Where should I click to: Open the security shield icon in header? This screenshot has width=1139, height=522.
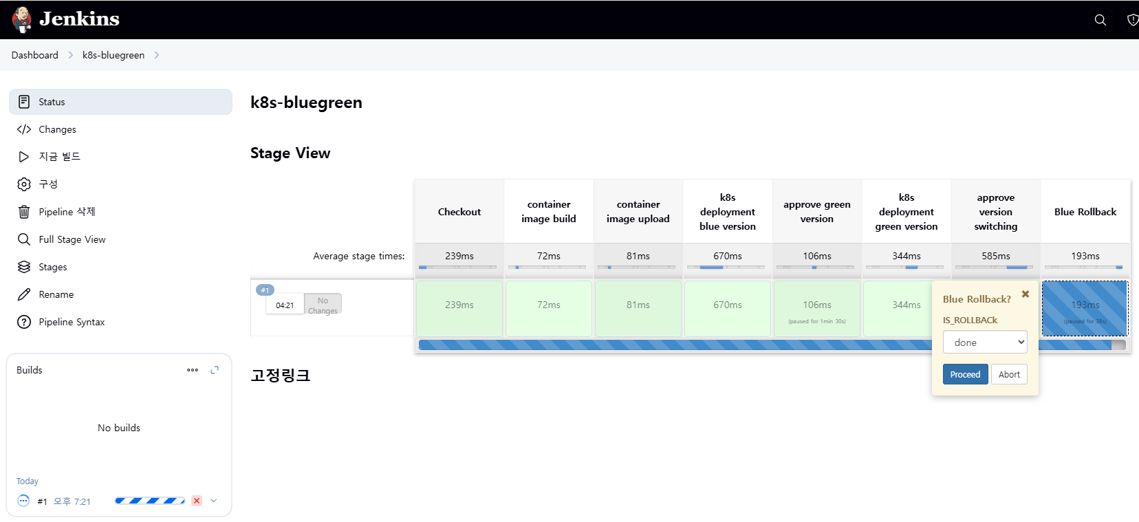(1132, 20)
